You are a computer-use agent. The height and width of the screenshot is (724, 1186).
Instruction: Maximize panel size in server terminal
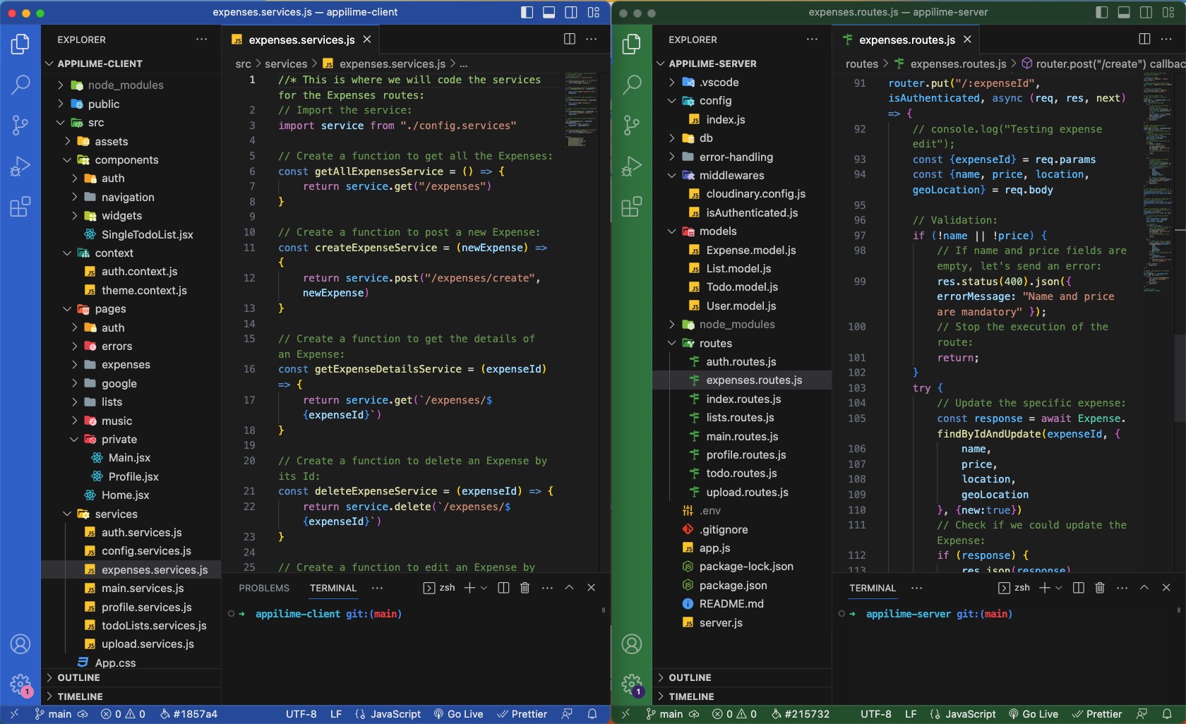click(1144, 588)
